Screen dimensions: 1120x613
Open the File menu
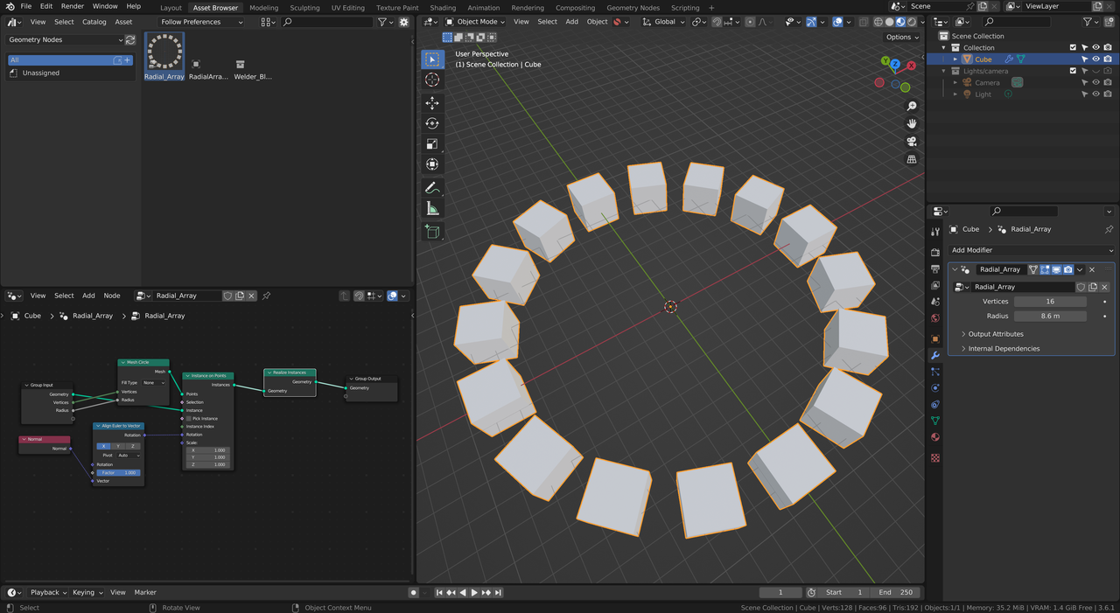pyautogui.click(x=26, y=6)
